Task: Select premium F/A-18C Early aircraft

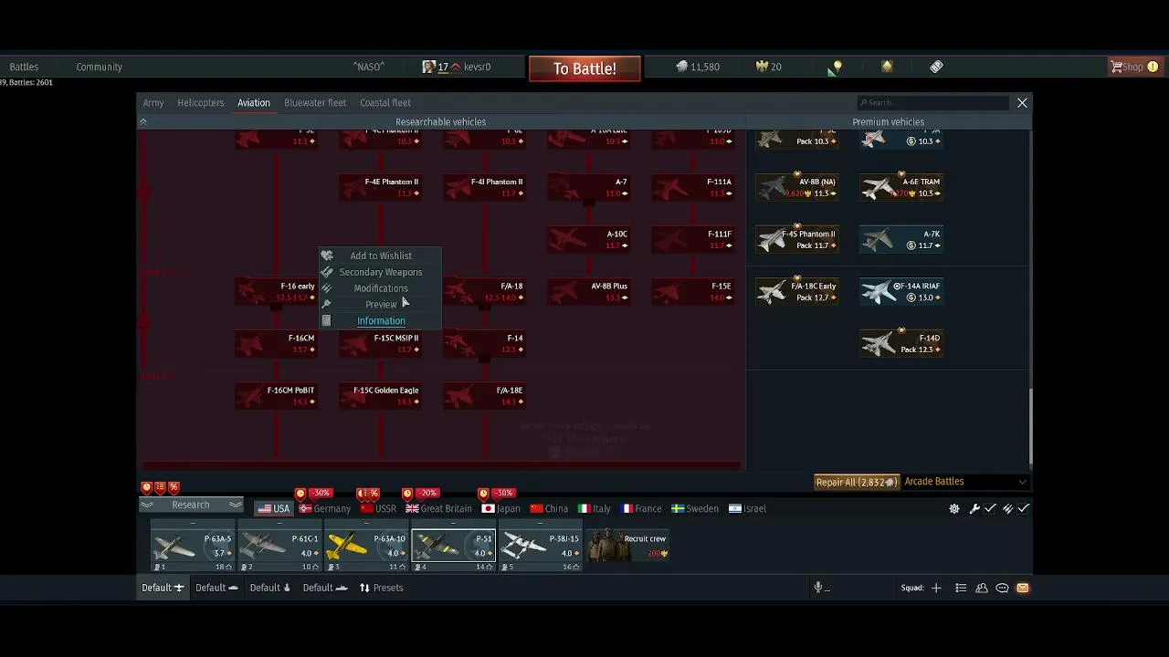Action: (x=797, y=291)
